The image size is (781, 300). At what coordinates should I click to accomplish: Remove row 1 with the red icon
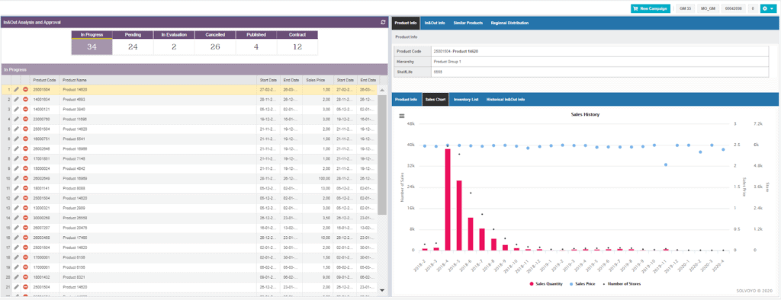point(25,90)
